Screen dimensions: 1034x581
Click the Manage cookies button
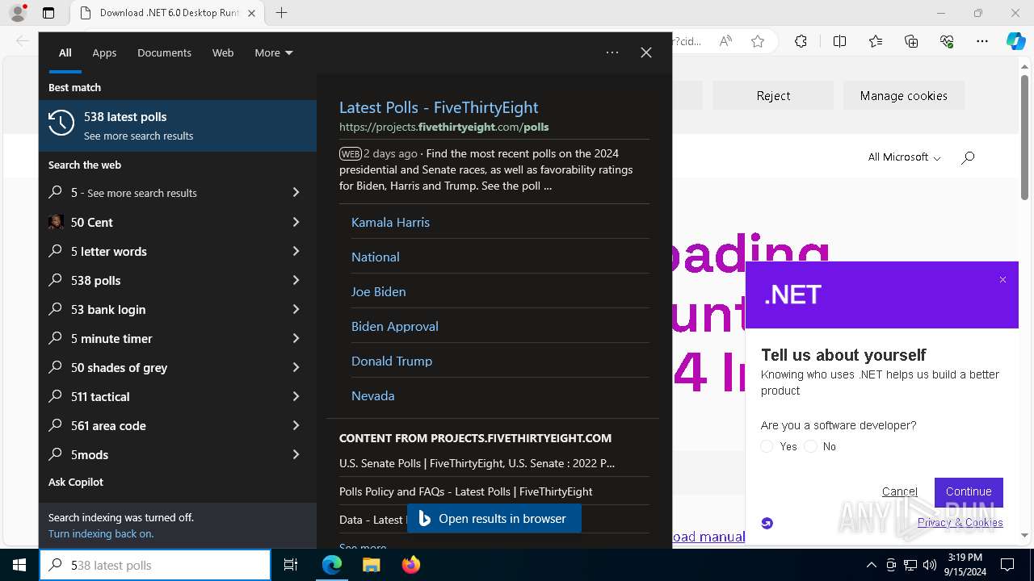[x=903, y=95]
